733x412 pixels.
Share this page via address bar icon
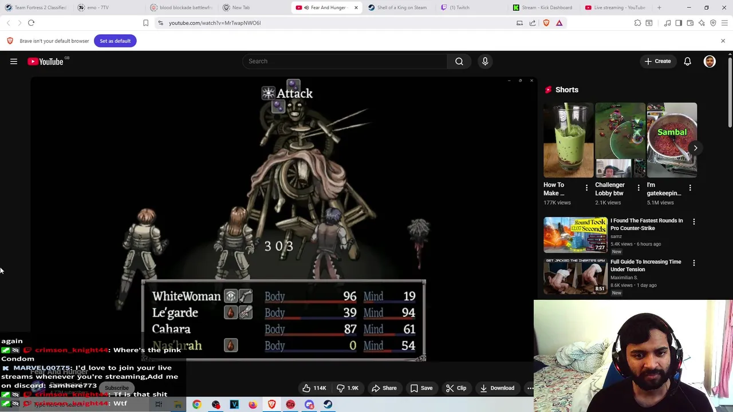click(533, 23)
